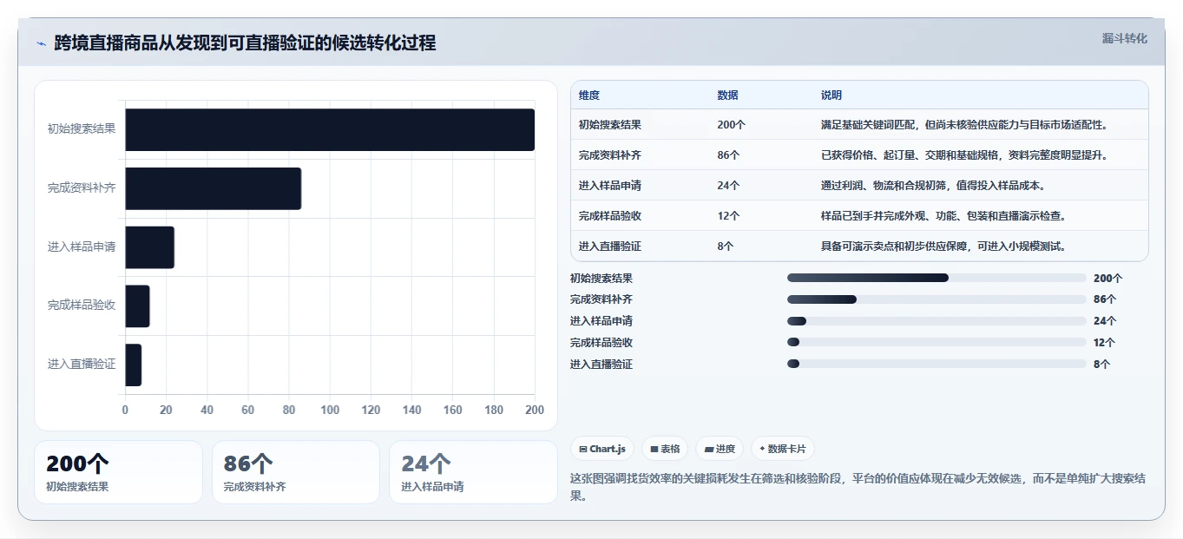Click the 40 tick on the chart x-axis
The height and width of the screenshot is (539, 1183).
click(207, 410)
